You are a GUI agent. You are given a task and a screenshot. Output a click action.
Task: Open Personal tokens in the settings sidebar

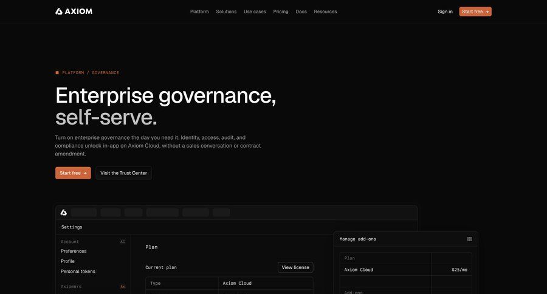point(78,272)
